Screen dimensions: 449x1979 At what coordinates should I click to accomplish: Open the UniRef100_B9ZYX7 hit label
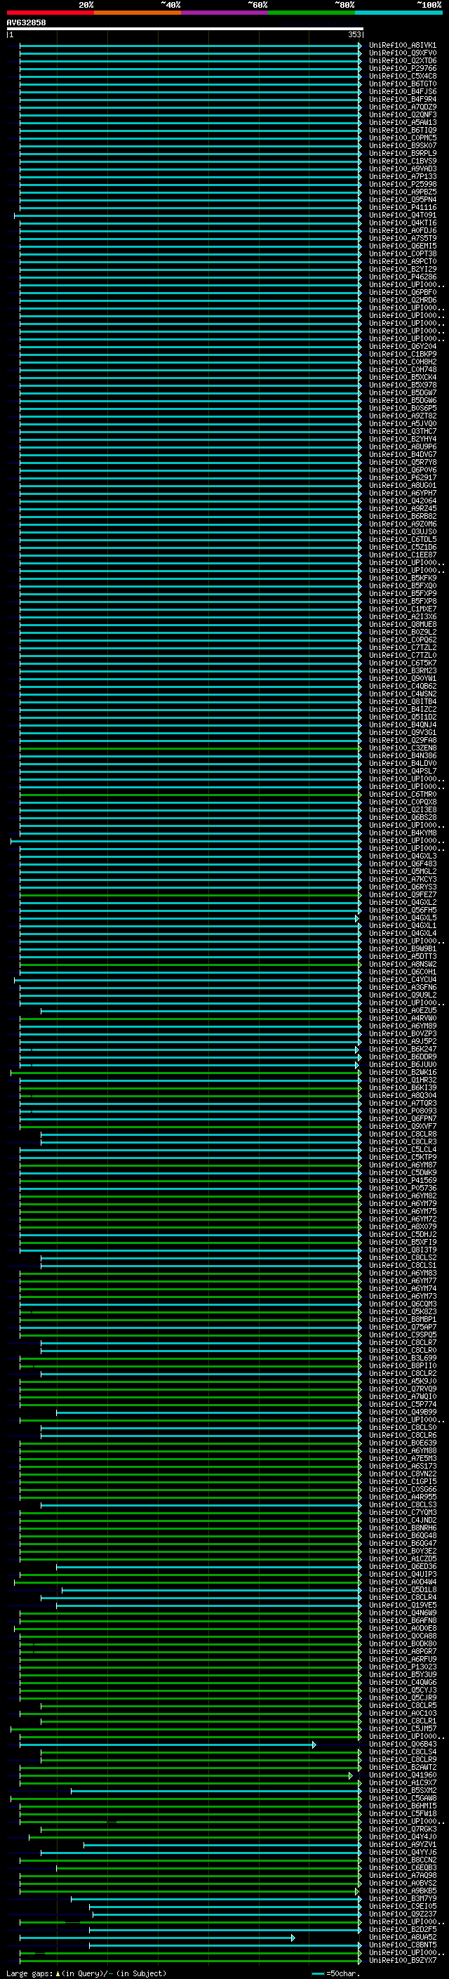coord(402,1961)
